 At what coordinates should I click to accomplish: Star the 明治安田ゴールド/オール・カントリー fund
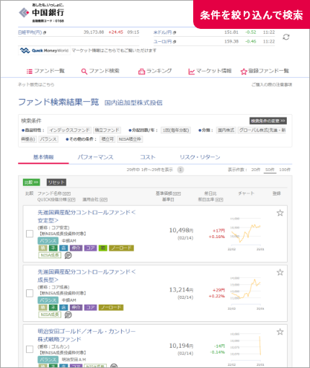[280, 332]
